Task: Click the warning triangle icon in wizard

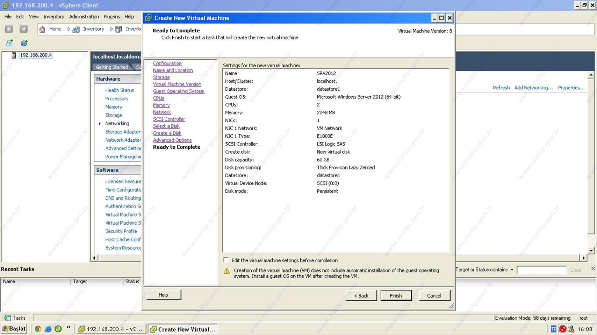Action: [226, 271]
